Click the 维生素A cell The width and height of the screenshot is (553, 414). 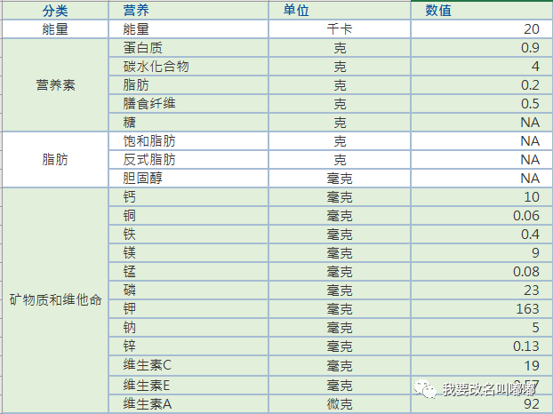[x=188, y=403]
